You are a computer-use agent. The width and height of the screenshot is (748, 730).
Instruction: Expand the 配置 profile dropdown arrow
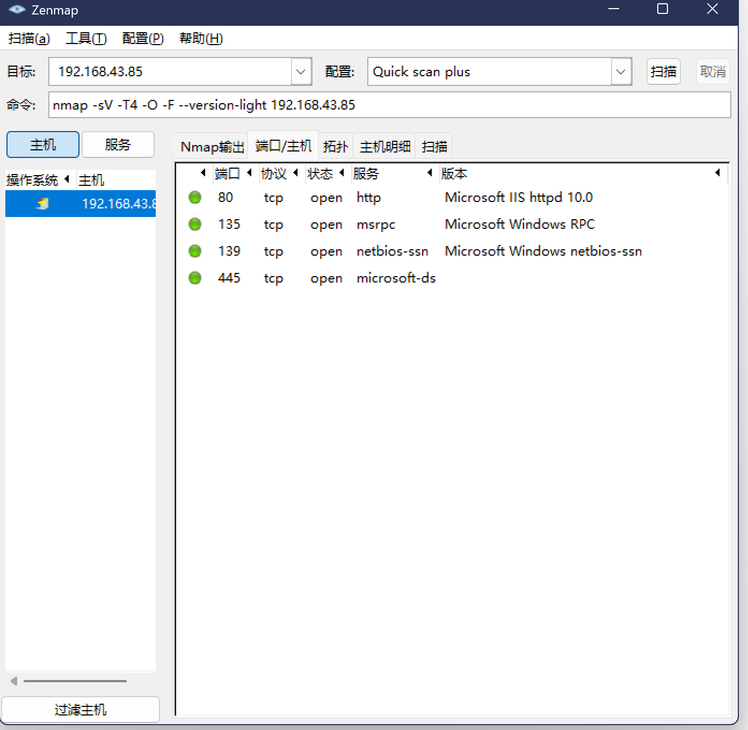click(621, 71)
